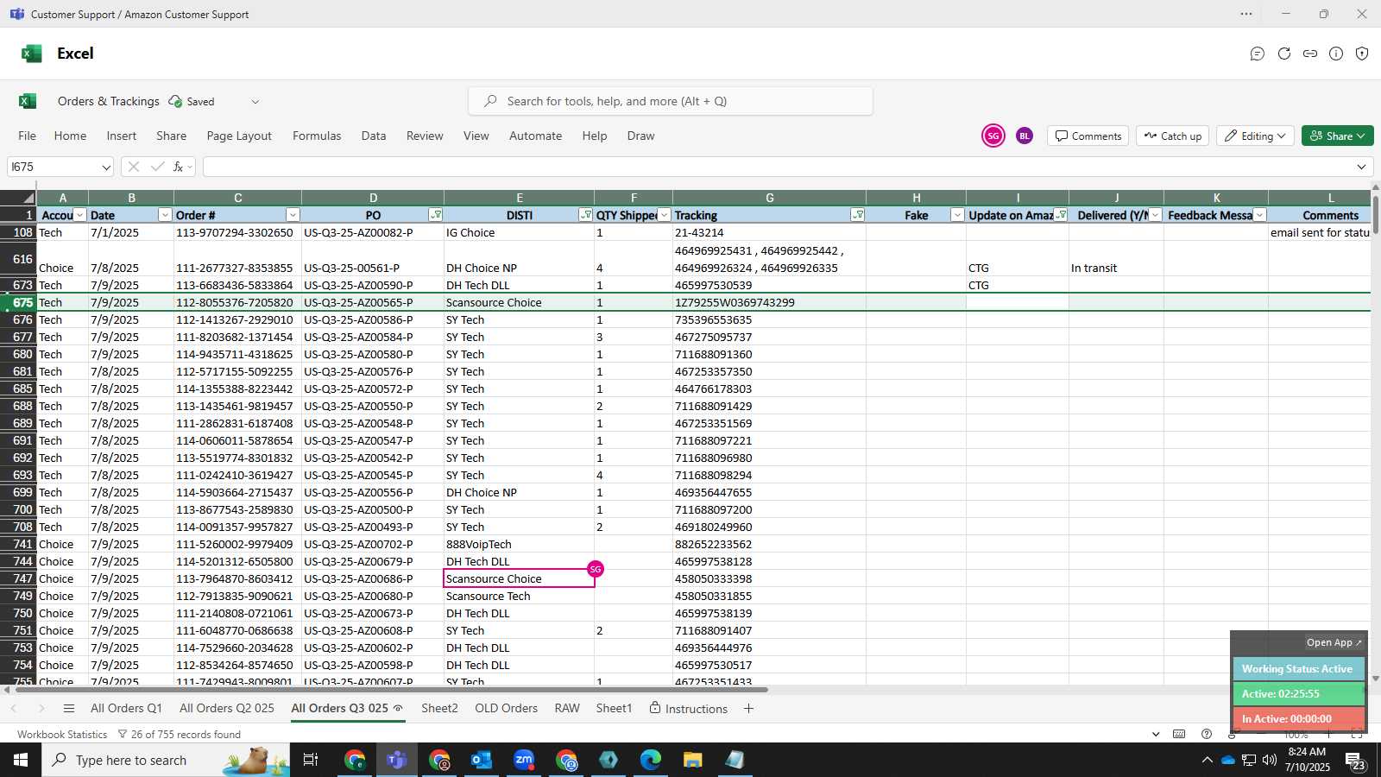Select column G header
This screenshot has width=1381, height=777.
tap(769, 198)
